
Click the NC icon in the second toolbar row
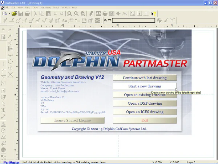point(97,20)
